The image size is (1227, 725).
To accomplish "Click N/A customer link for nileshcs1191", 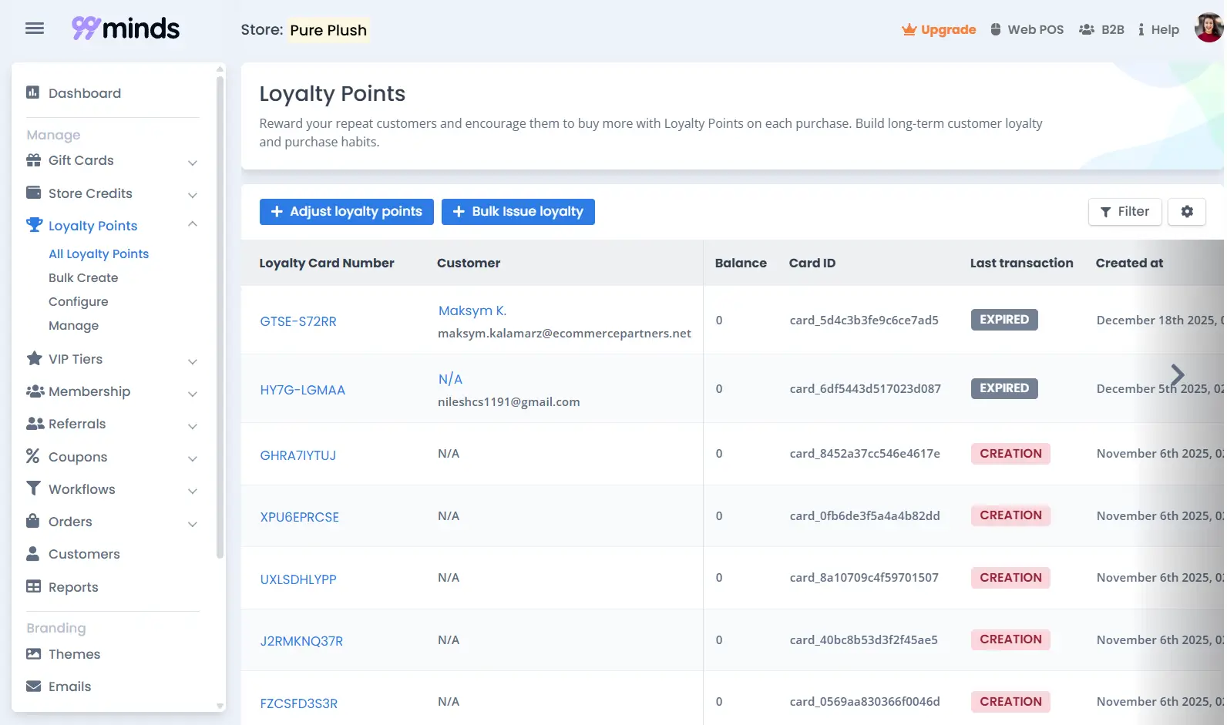I will tap(450, 379).
